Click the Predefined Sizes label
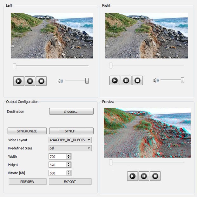 (x=20, y=148)
